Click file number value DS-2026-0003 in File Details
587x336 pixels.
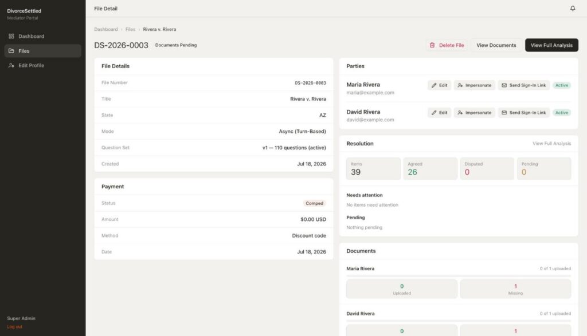(310, 83)
